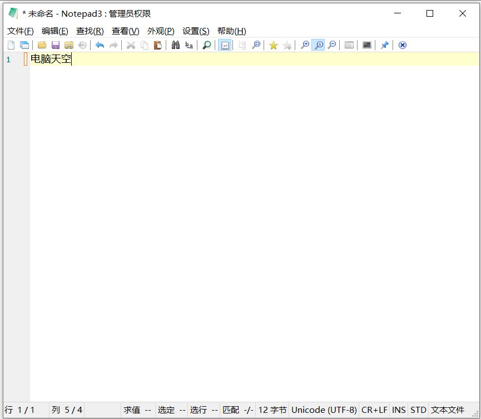
Task: Click the 选定 -- status field
Action: point(171,410)
